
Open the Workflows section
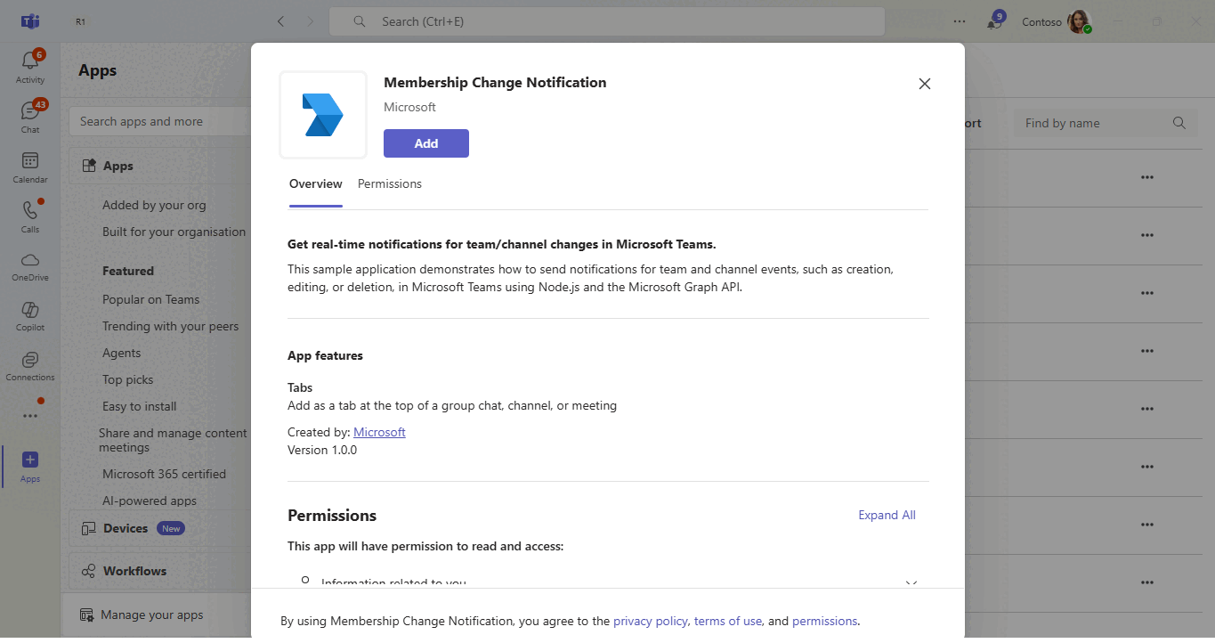coord(160,572)
